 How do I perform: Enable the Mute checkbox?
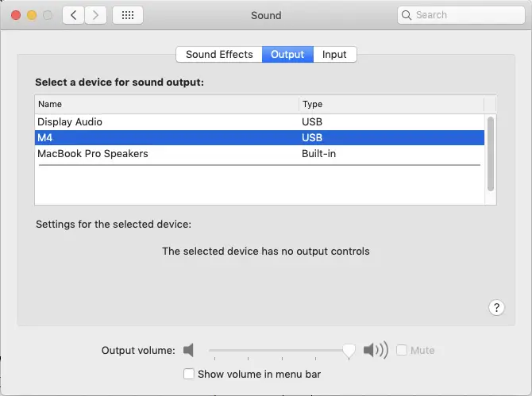click(x=402, y=350)
